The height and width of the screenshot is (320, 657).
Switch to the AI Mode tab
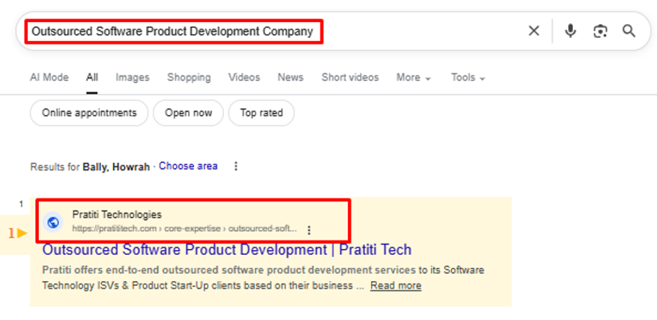point(49,78)
